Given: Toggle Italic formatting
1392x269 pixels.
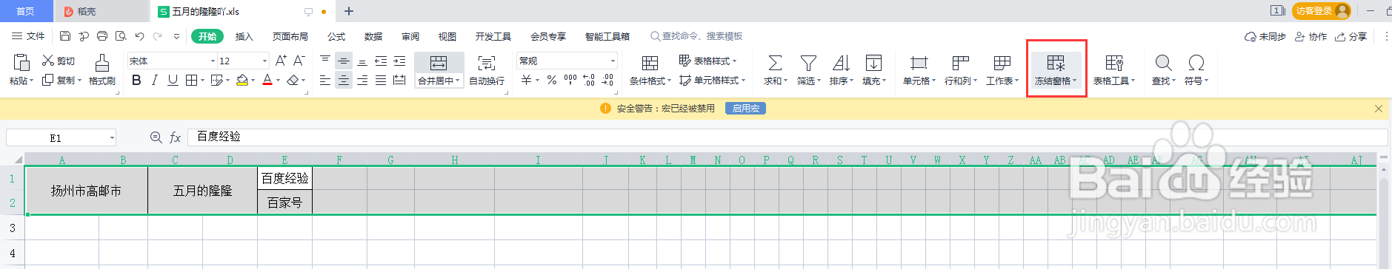Looking at the screenshot, I should click(154, 80).
